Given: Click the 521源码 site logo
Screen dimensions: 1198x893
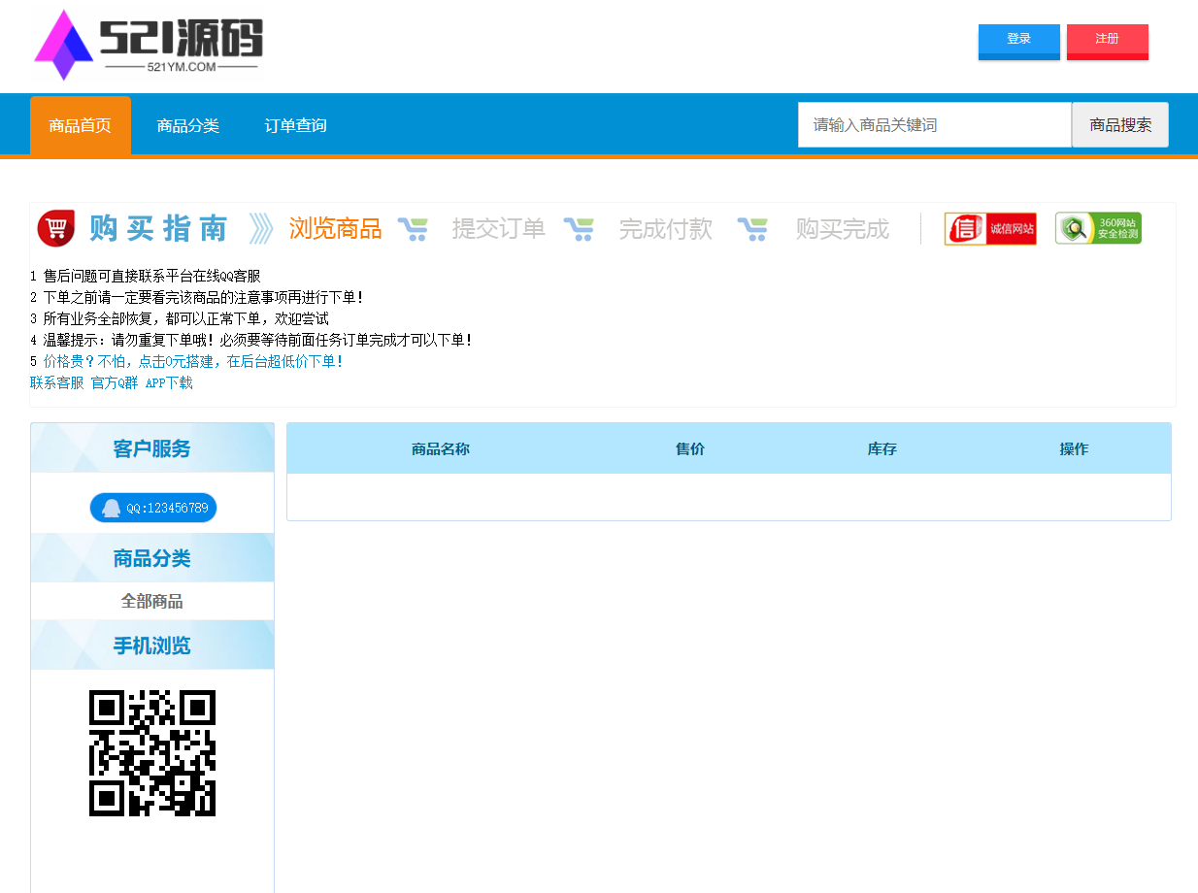Looking at the screenshot, I should [x=149, y=45].
